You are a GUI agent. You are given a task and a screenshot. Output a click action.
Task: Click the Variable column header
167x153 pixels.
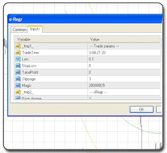point(51,39)
